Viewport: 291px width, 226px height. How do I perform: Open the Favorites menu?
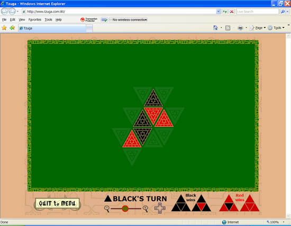(35, 20)
